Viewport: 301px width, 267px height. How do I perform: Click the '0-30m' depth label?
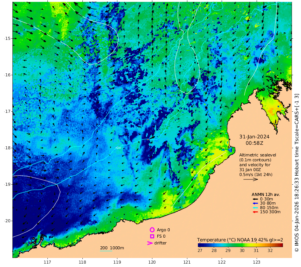click(266, 199)
